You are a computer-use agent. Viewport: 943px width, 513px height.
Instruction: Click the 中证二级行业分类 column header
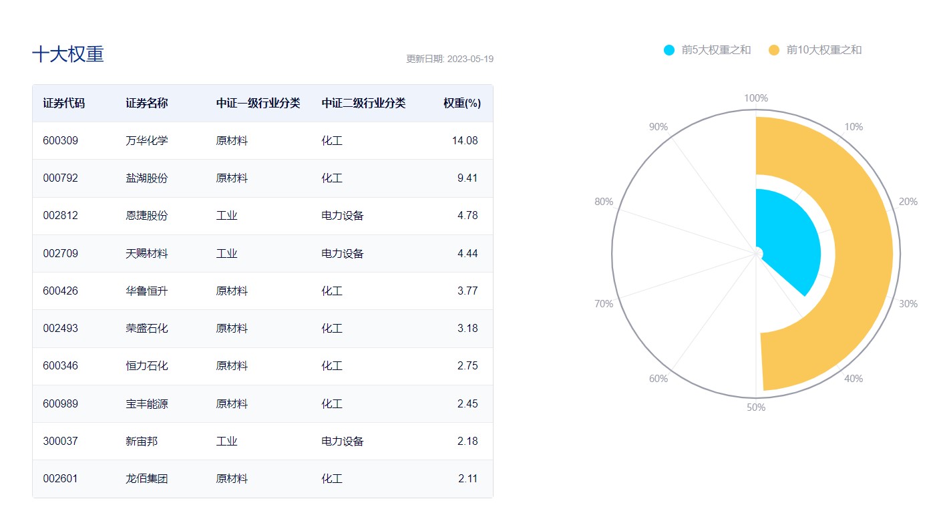tap(363, 104)
